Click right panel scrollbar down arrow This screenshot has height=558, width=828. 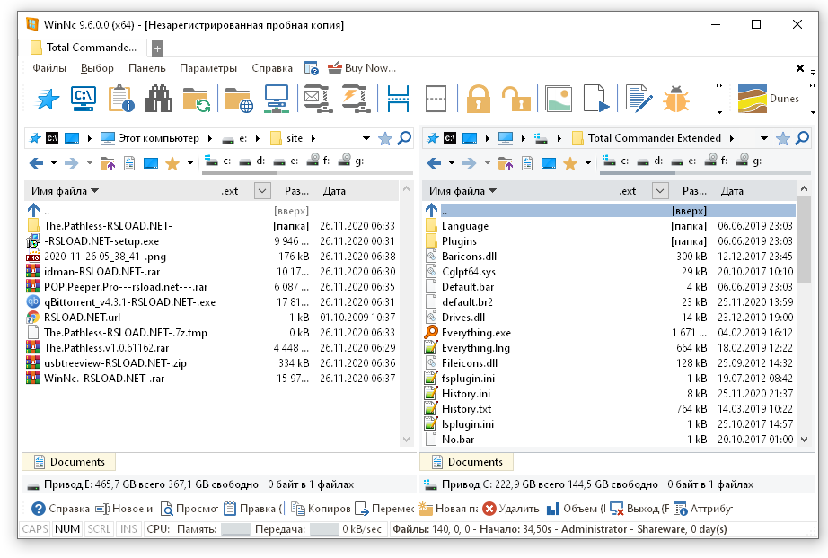804,439
